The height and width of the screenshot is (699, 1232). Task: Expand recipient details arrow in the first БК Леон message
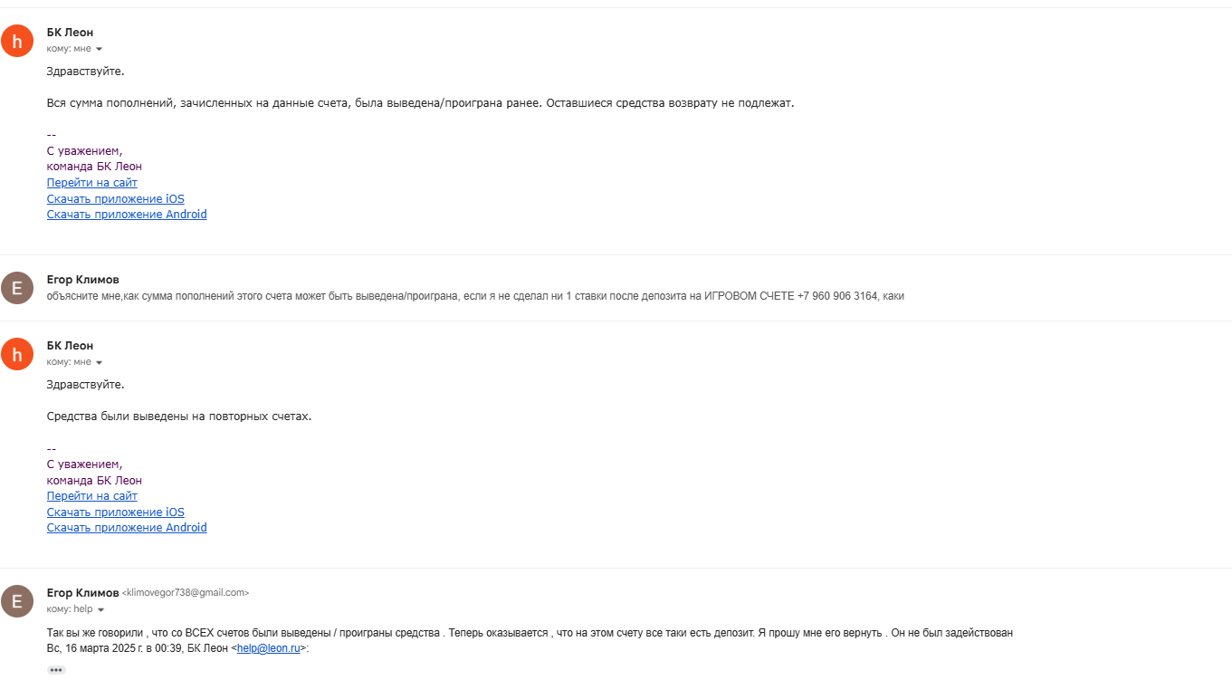pos(100,49)
